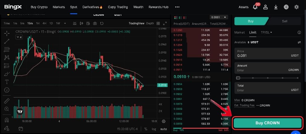This screenshot has width=306, height=134.
Task: Open the emoji icons tool
Action: tap(7, 90)
